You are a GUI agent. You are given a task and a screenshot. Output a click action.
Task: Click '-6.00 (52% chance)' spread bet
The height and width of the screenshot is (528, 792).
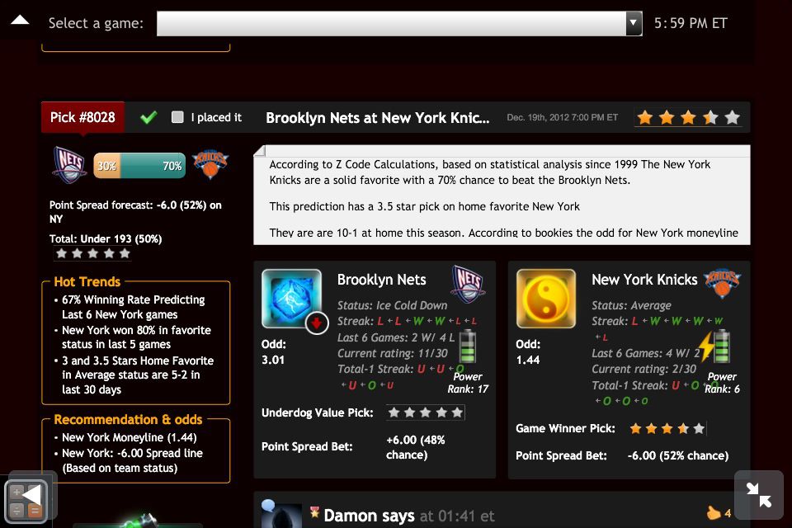(678, 455)
